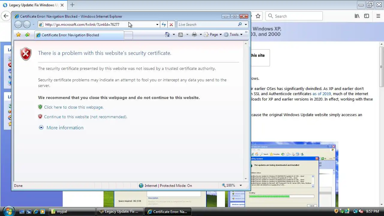Click the IE Refresh button
This screenshot has width=384, height=216.
[164, 25]
